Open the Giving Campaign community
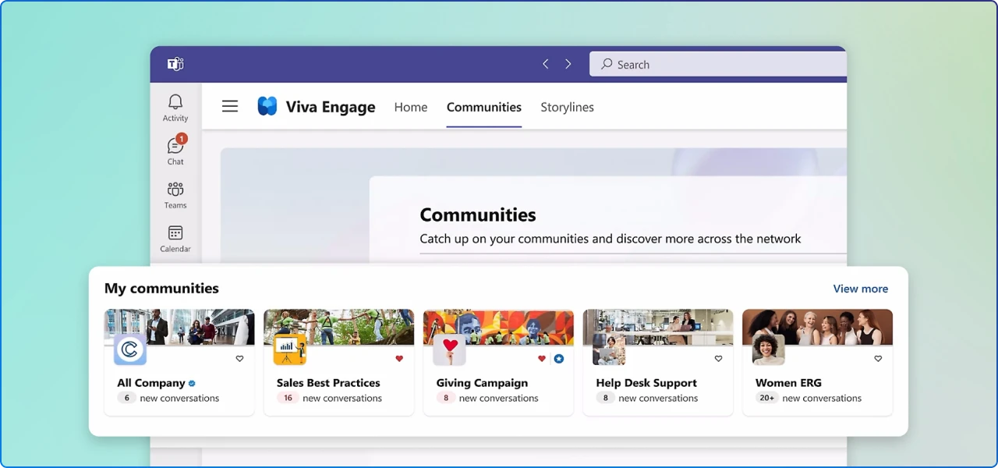This screenshot has width=998, height=468. click(x=482, y=383)
